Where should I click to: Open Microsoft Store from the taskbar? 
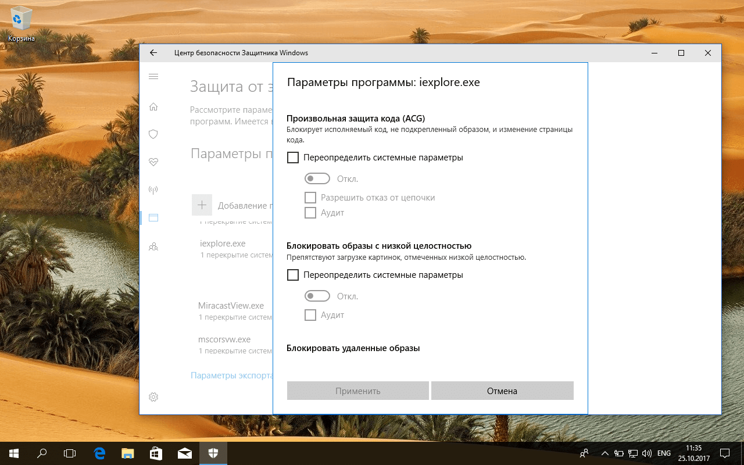tap(156, 453)
